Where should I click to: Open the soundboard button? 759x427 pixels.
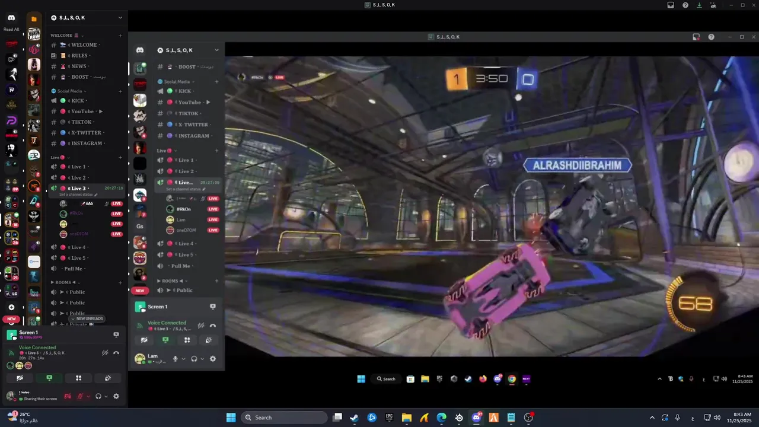click(107, 378)
